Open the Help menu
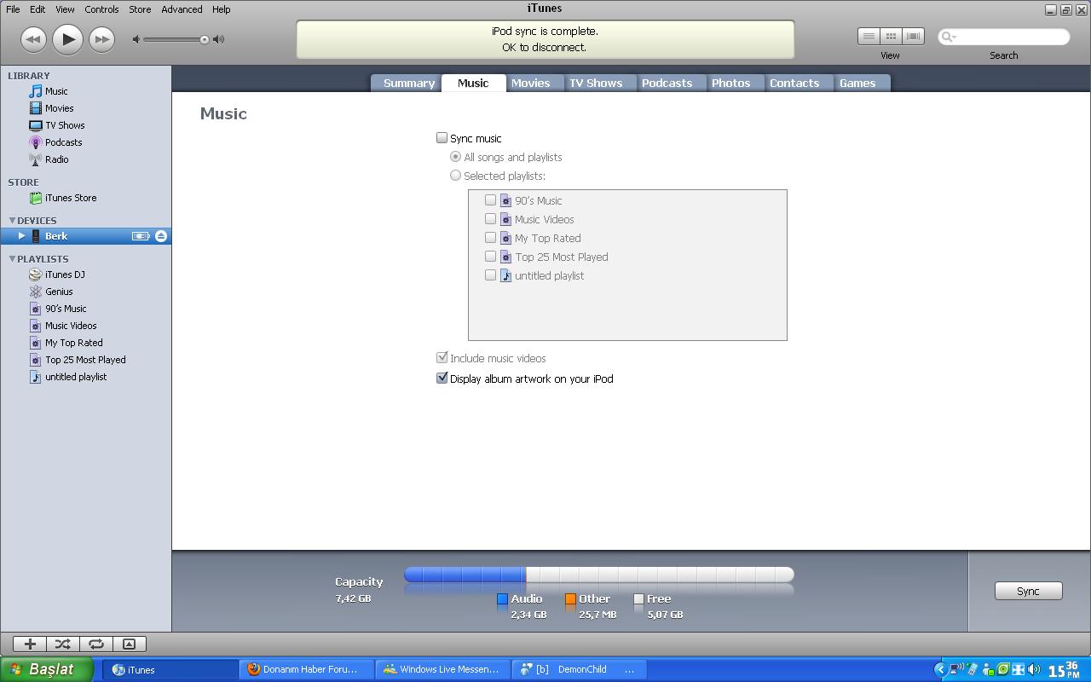Viewport: 1091px width, 682px height. tap(221, 9)
